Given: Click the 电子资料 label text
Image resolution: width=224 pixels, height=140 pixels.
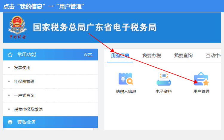Looking at the screenshot, I should point(164,91).
